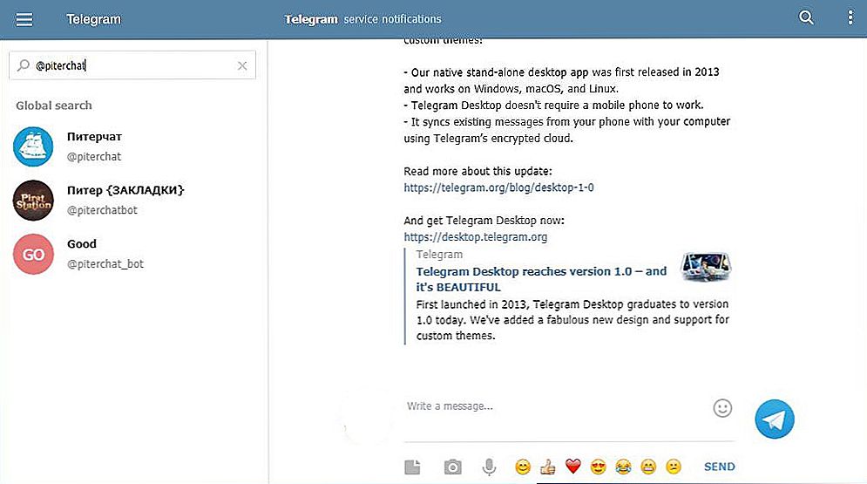867x484 pixels.
Task: Click the red GO avatar
Action: coord(33,254)
